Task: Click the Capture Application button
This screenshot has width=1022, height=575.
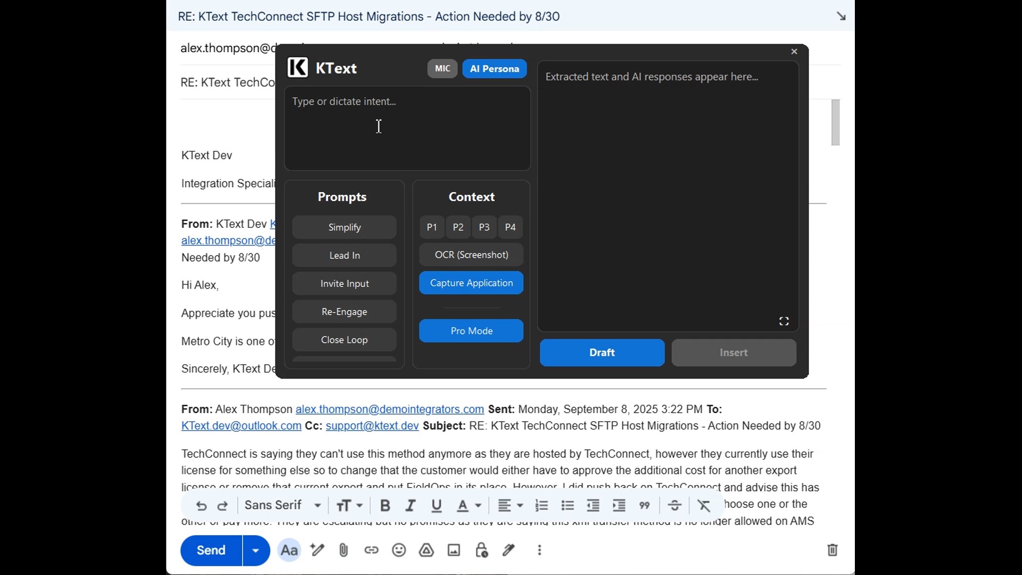Action: tap(471, 283)
